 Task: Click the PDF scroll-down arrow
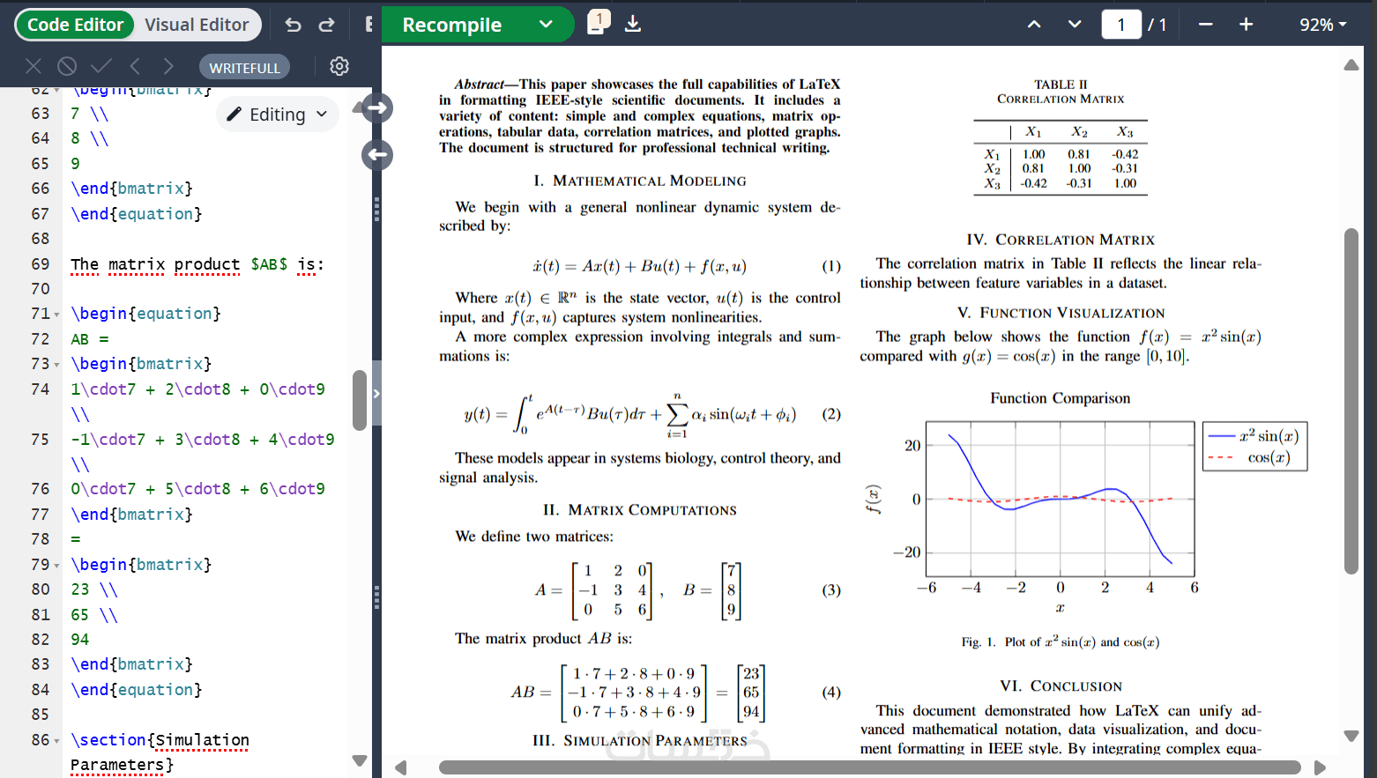point(1351,736)
